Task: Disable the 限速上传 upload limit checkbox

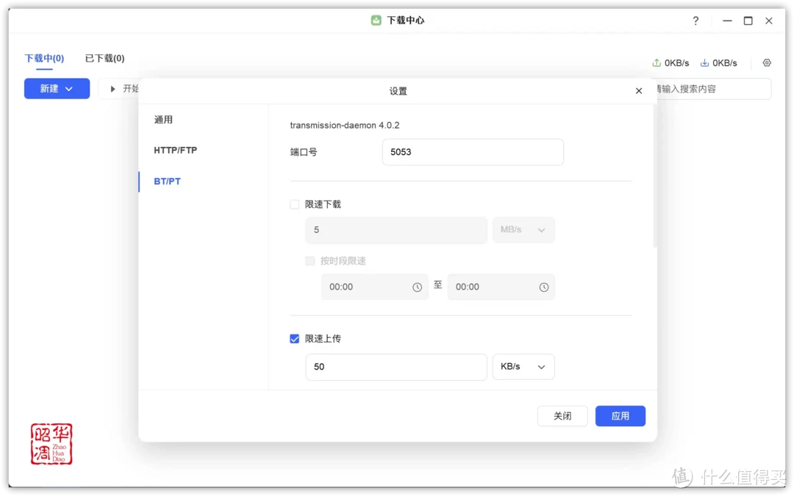Action: [294, 339]
